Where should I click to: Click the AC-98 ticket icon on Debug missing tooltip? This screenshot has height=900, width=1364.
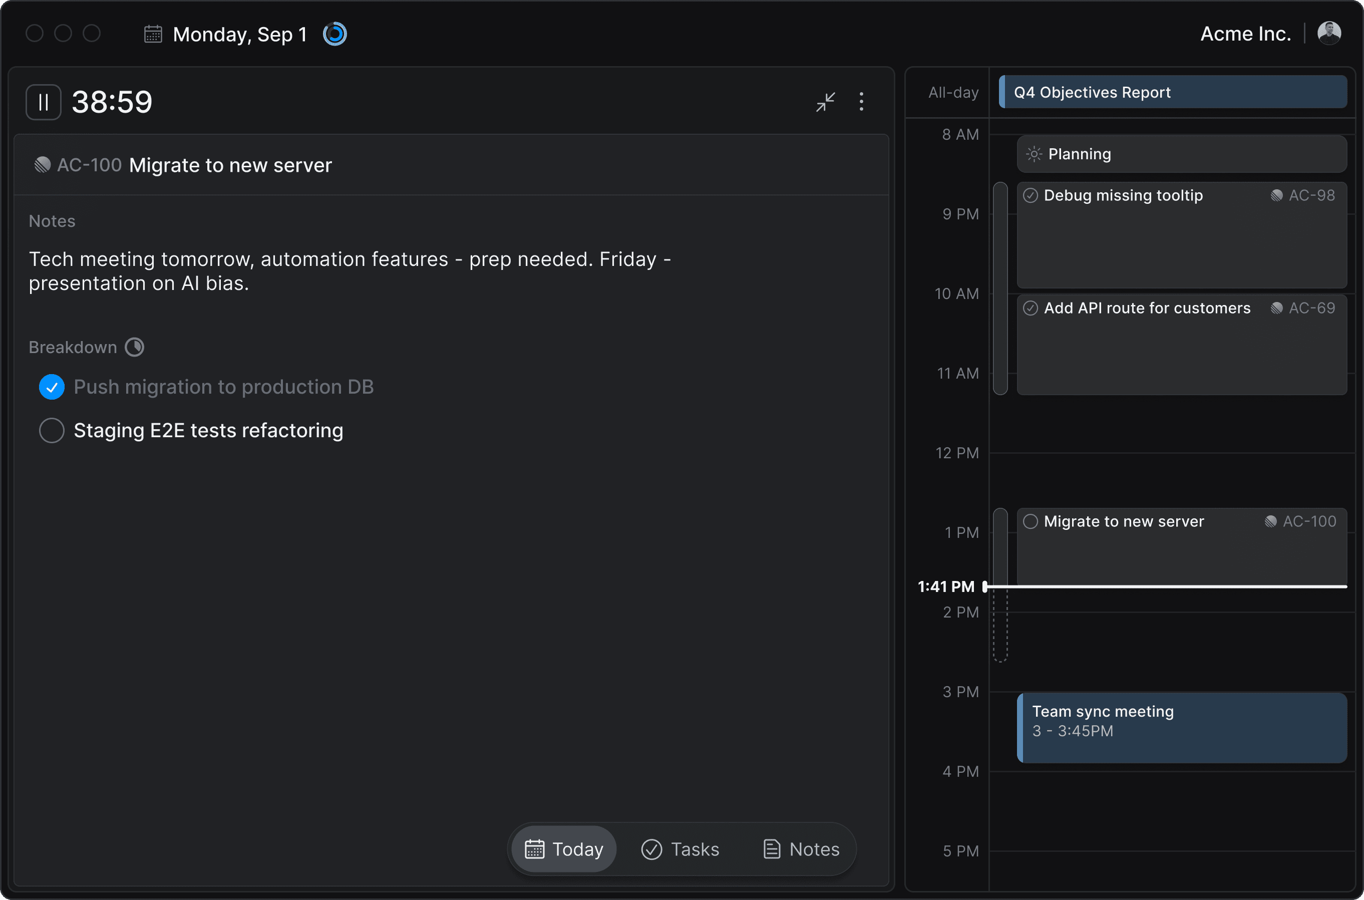pyautogui.click(x=1277, y=195)
